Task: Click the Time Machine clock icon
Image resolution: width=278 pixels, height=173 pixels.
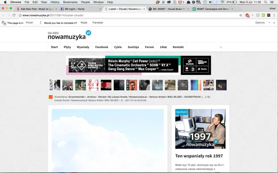Action: tap(205, 2)
